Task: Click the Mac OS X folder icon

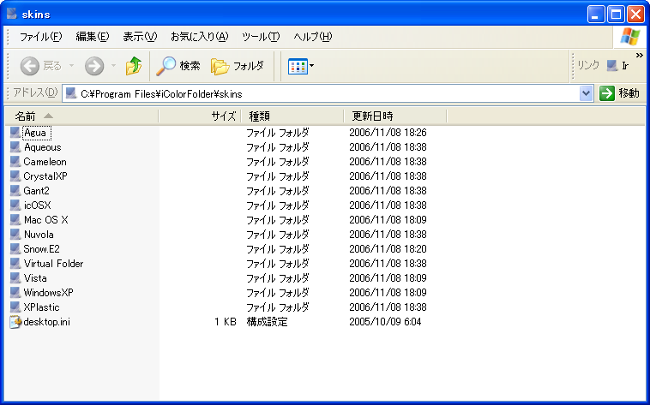Action: (x=15, y=219)
